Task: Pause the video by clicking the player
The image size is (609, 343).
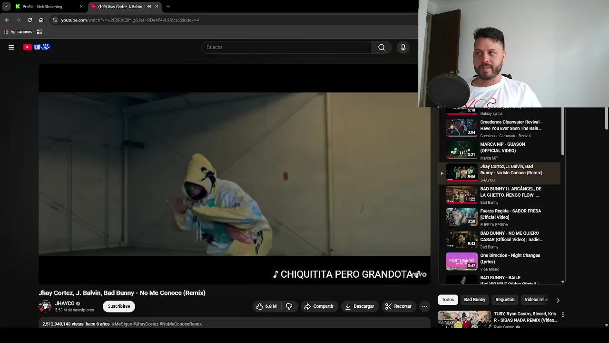Action: pos(235,174)
